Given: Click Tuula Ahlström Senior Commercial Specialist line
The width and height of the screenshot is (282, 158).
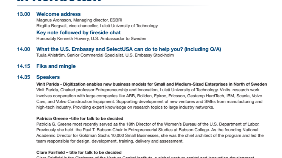Looking at the screenshot, I should [x=105, y=55].
